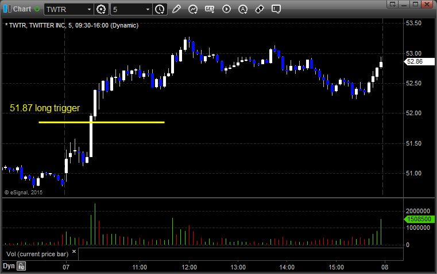Click the blue window link icon beside Chart

(7, 9)
